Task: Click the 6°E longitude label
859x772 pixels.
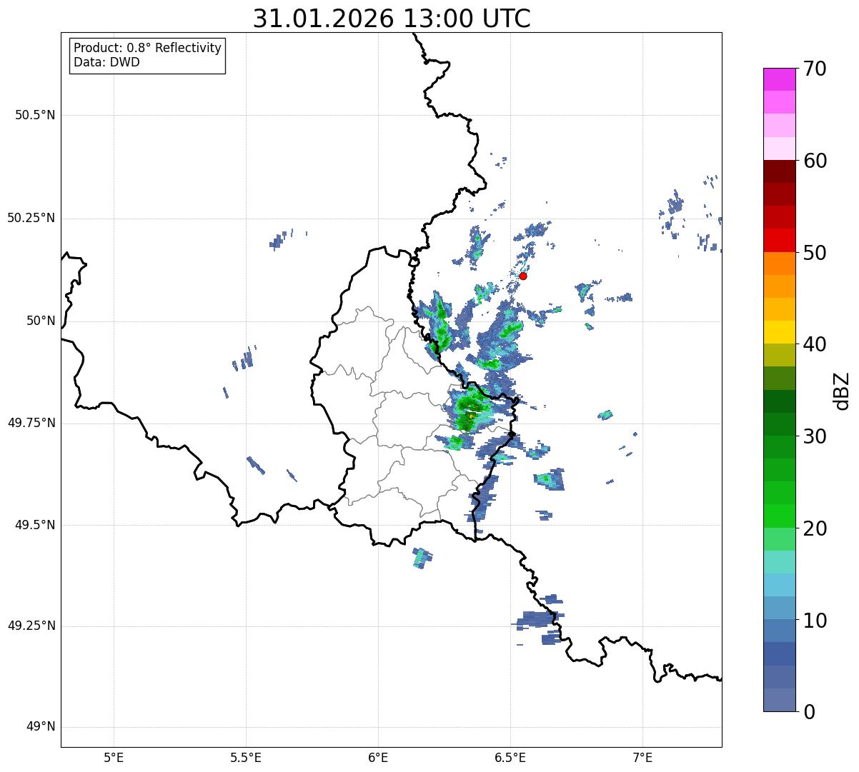Action: point(378,757)
